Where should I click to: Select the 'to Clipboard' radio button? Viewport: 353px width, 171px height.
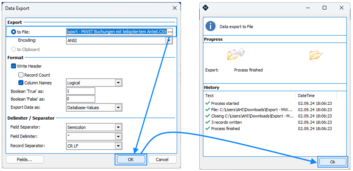[14, 50]
